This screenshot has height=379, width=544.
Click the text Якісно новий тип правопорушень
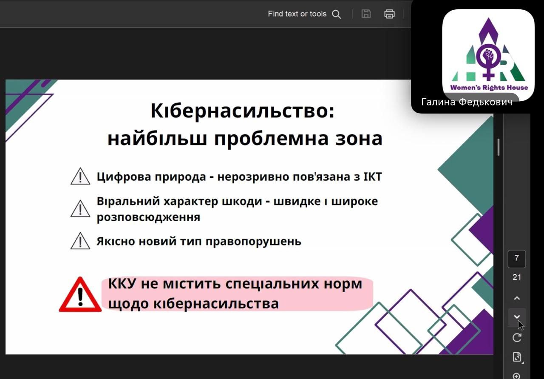[x=199, y=242]
